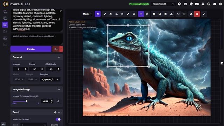This screenshot has width=224, height=126.
Task: Click the Steps stepper arrows
Action: [x=42, y=69]
